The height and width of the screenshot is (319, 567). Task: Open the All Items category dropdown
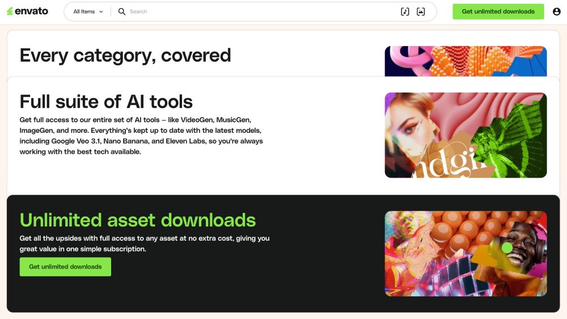pos(88,11)
